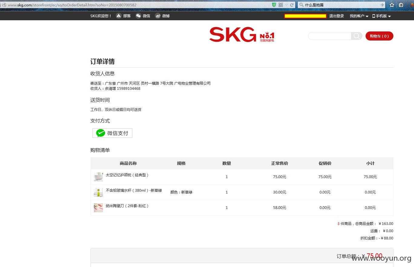Expand the address bar history dropdown arrow
The width and height of the screenshot is (414, 267).
tap(286, 5)
